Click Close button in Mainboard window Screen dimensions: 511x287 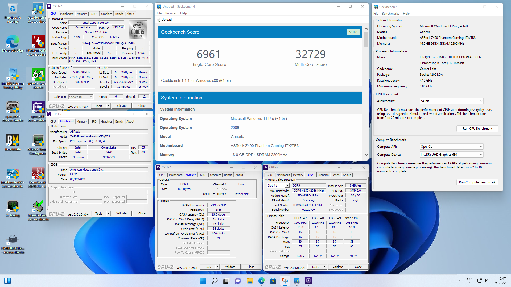tap(142, 213)
